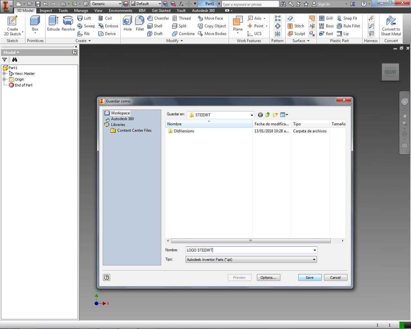Image resolution: width=411 pixels, height=329 pixels.
Task: Click the Move Bodies tool
Action: pos(212,34)
